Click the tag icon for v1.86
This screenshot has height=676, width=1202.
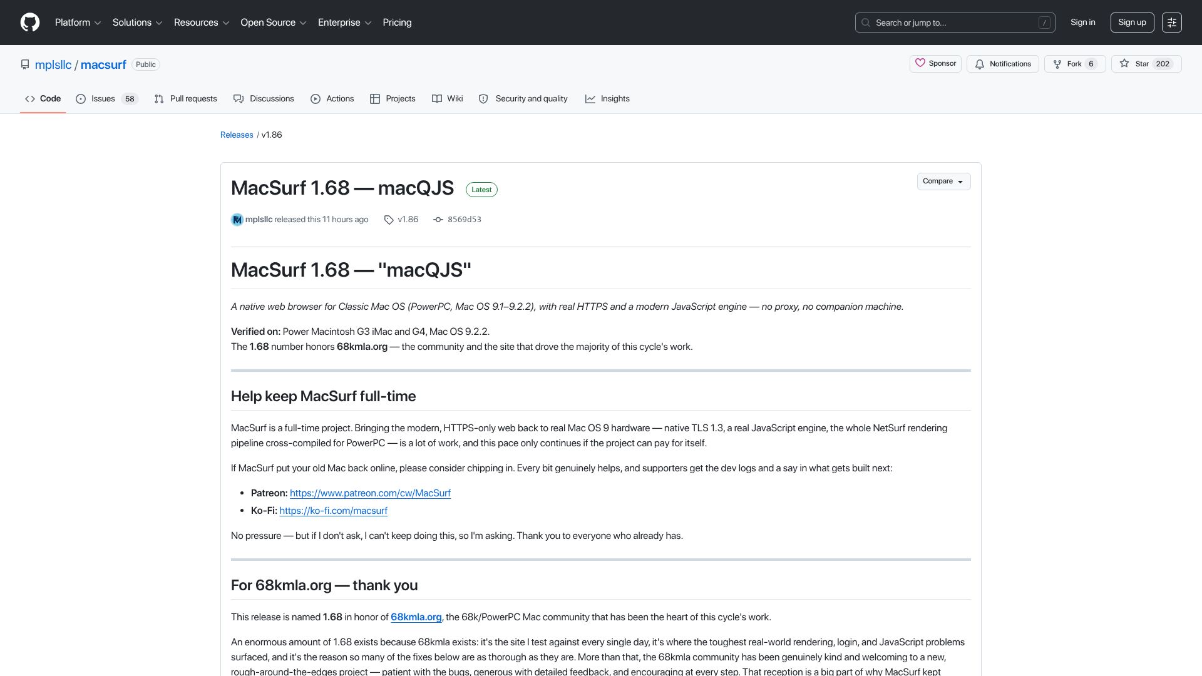(x=389, y=220)
